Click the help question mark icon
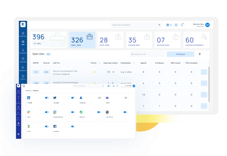This screenshot has width=227, height=156. point(19,134)
